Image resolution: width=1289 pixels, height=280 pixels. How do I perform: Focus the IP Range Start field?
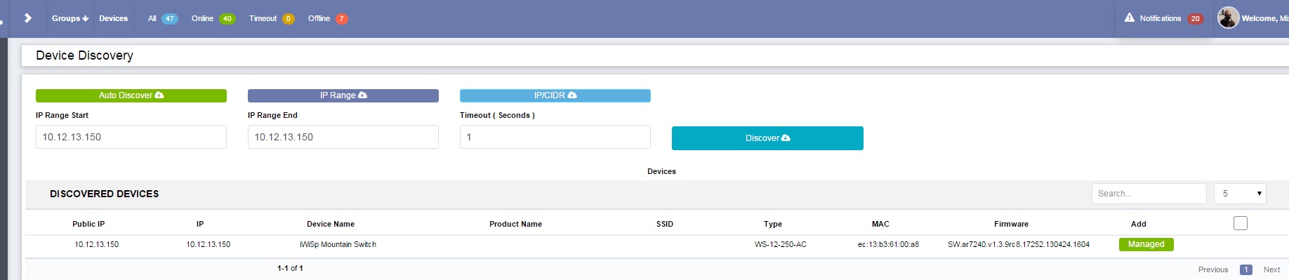(131, 137)
